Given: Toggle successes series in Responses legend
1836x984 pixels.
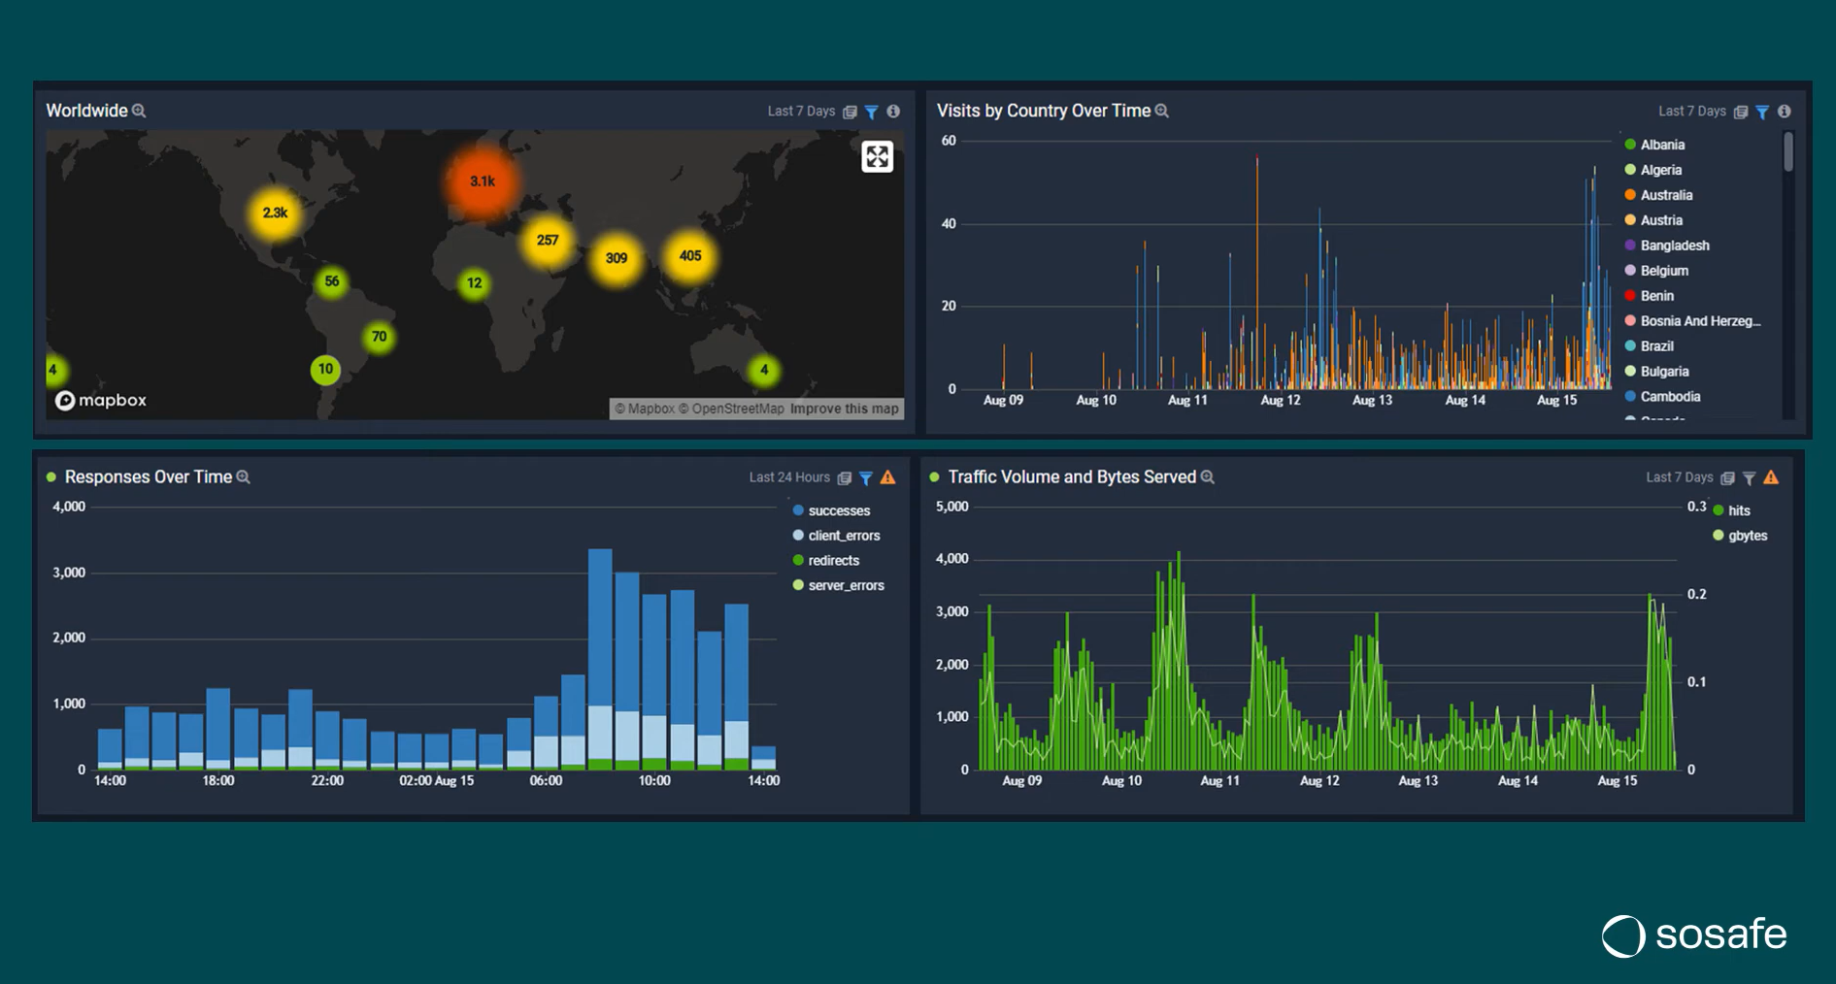Looking at the screenshot, I should pos(838,510).
